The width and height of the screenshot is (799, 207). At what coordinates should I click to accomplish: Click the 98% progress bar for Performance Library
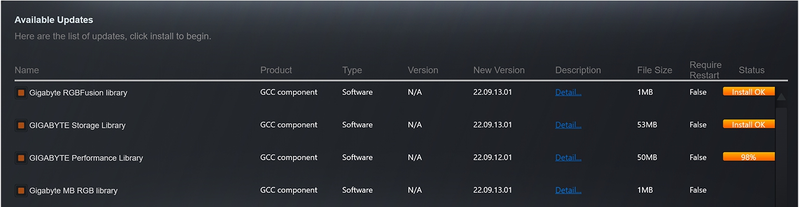tap(748, 157)
